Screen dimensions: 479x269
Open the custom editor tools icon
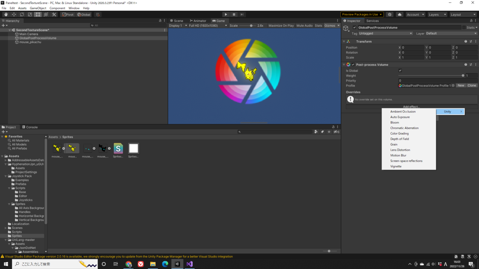pos(54,14)
